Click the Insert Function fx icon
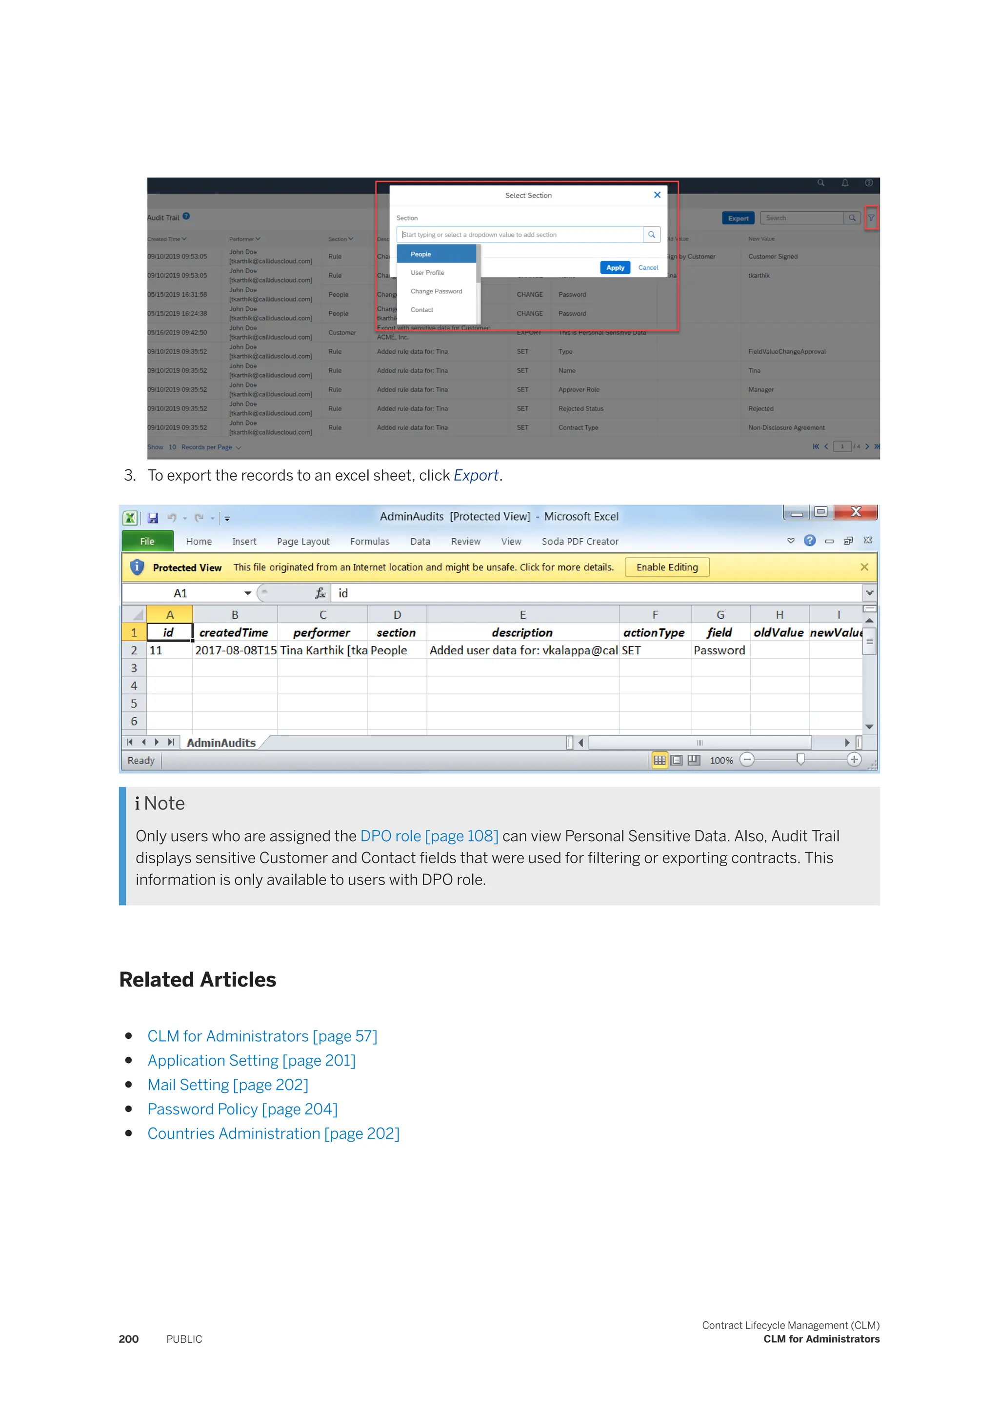999x1413 pixels. (320, 593)
